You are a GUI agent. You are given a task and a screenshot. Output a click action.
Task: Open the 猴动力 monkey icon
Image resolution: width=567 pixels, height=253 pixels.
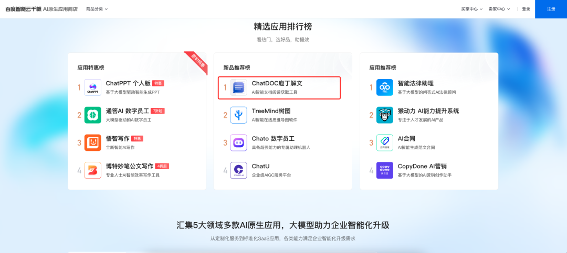[x=385, y=115]
